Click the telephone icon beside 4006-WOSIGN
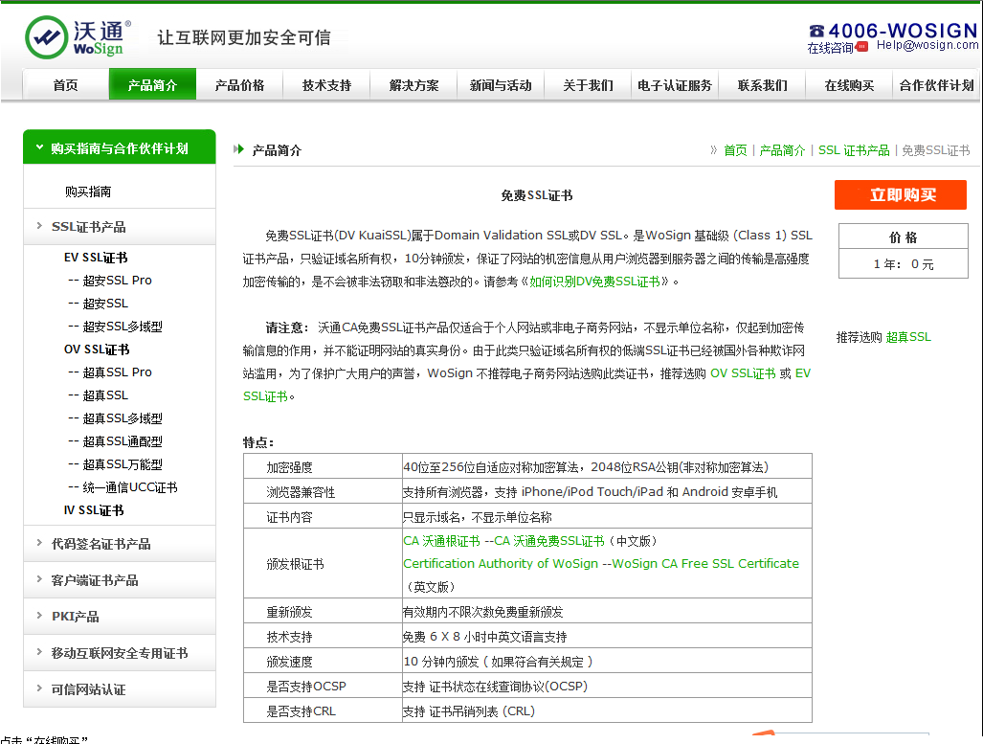This screenshot has width=983, height=744. pos(816,31)
